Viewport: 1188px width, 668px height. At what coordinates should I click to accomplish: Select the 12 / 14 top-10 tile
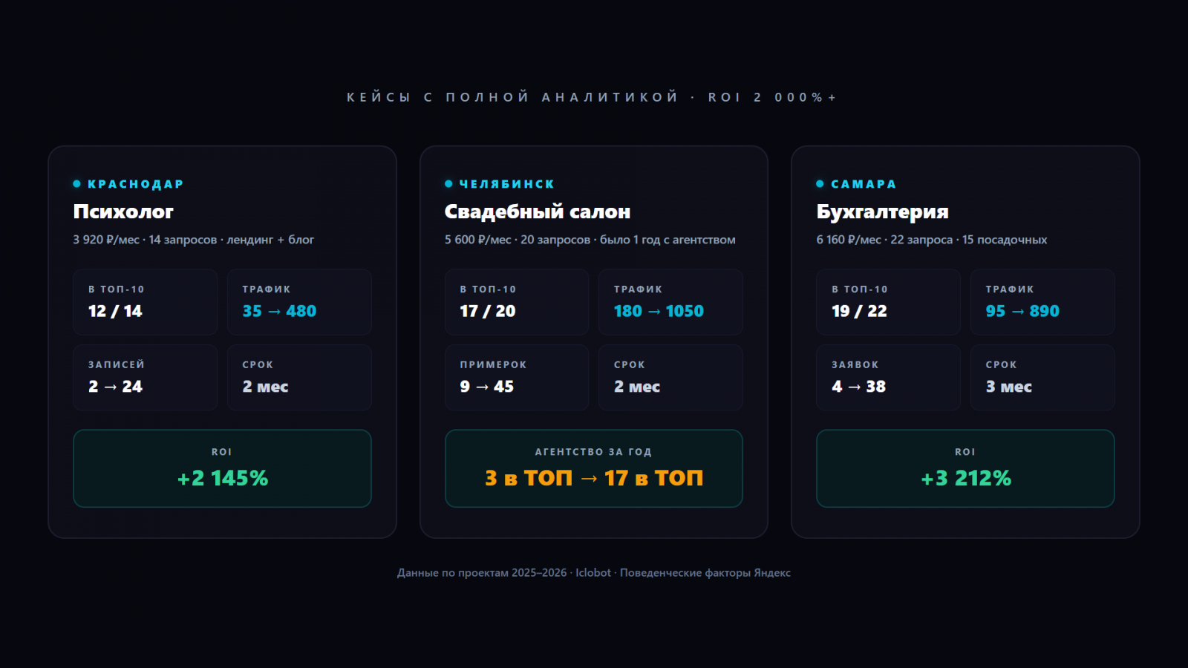click(x=146, y=302)
